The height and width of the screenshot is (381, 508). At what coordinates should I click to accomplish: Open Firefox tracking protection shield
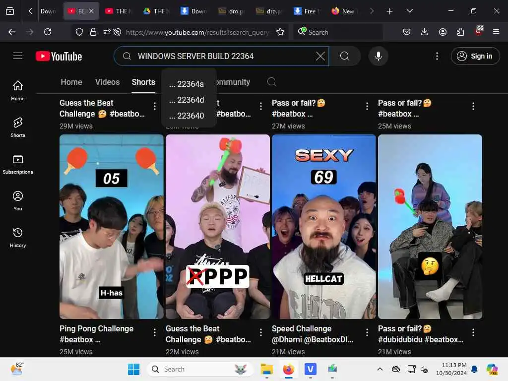tap(79, 32)
